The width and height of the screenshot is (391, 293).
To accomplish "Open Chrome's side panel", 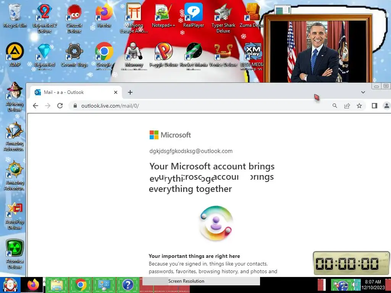I will (x=374, y=106).
